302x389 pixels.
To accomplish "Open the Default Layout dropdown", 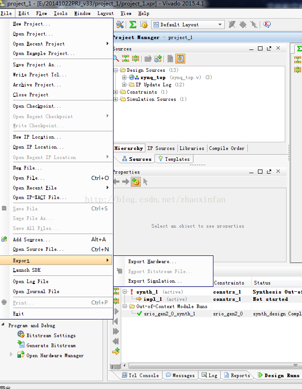I will [x=188, y=25].
